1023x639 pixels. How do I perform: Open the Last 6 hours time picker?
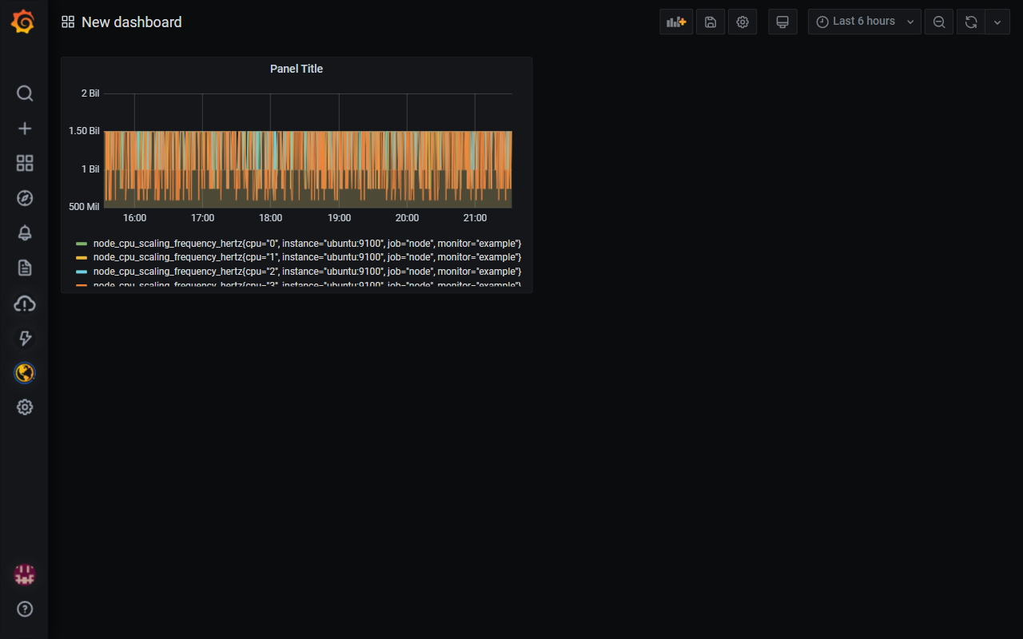[x=864, y=22]
